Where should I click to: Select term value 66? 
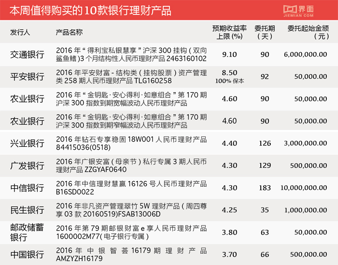265,255
